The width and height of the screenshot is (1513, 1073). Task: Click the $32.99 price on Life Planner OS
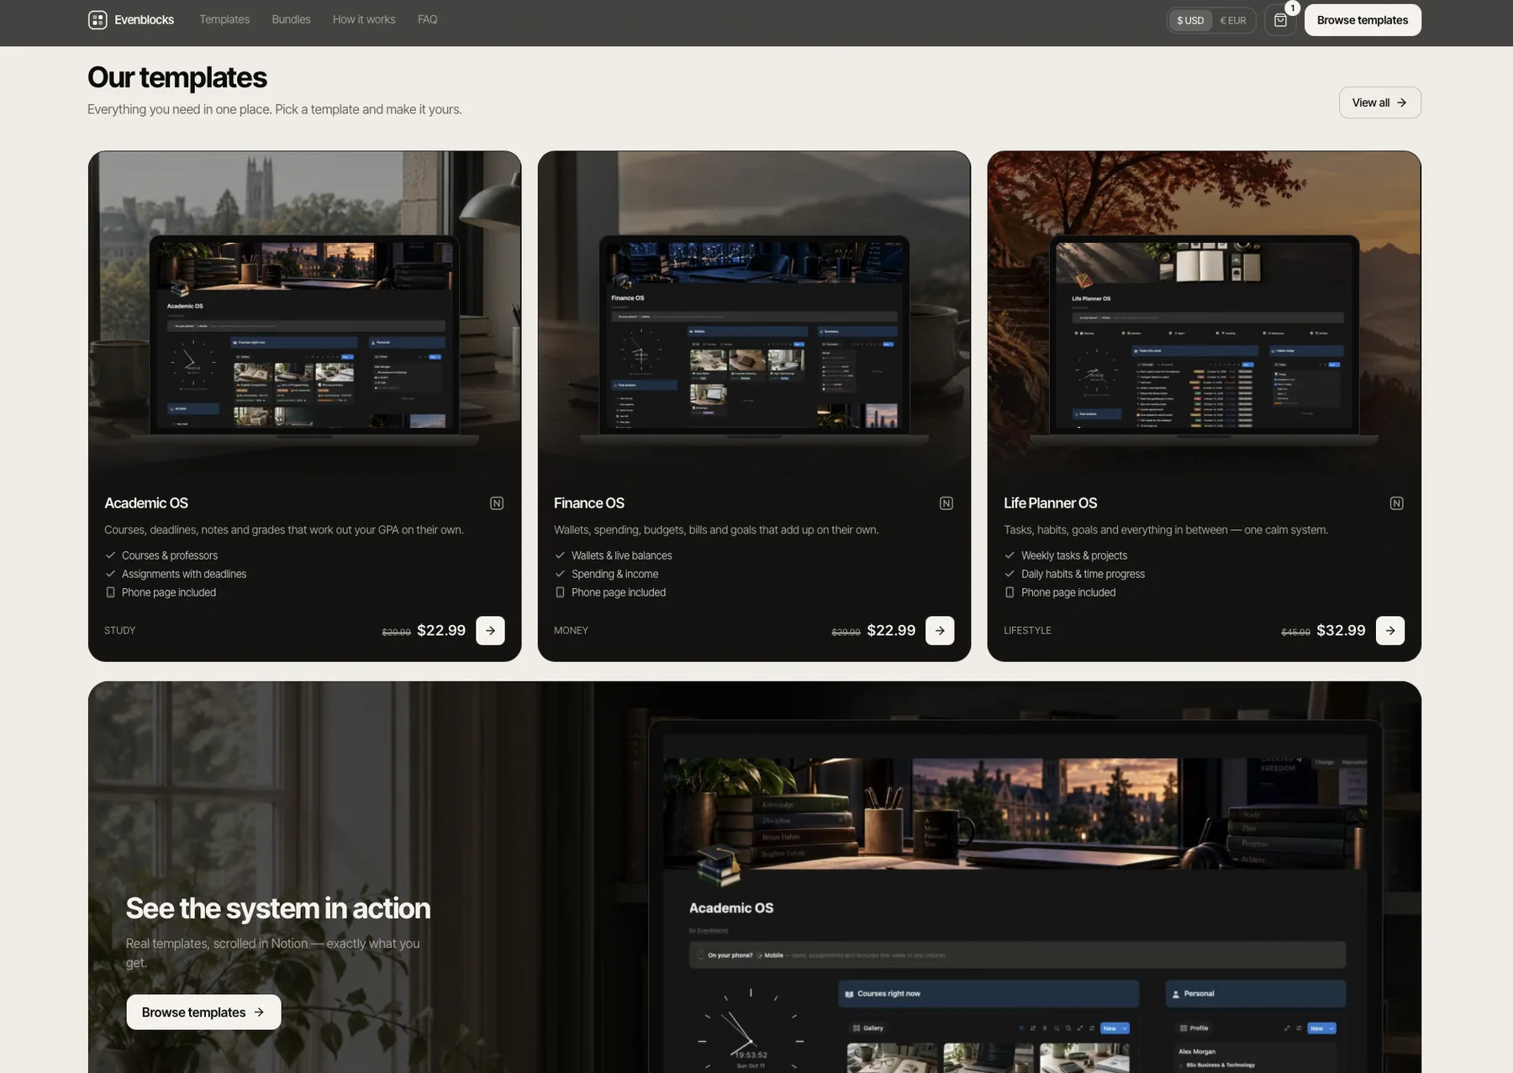click(1341, 630)
